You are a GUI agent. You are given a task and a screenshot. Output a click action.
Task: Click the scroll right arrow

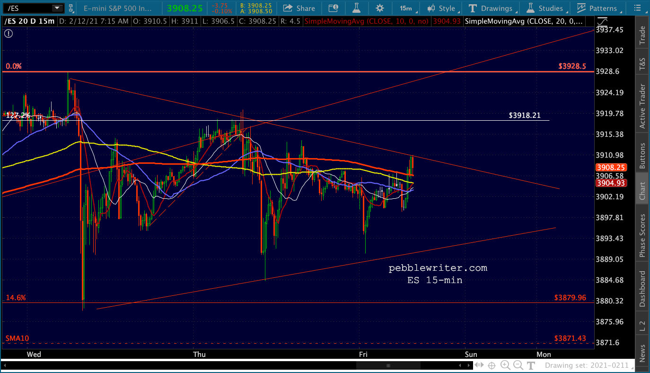click(x=468, y=365)
